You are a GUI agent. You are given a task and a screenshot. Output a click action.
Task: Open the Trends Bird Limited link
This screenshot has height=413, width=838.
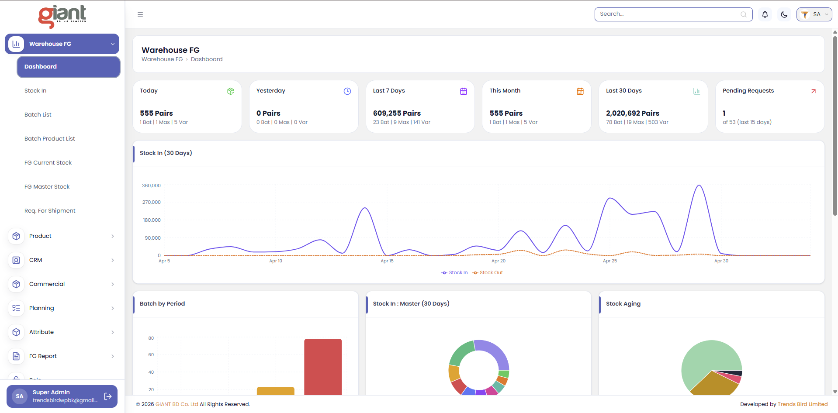[803, 404]
